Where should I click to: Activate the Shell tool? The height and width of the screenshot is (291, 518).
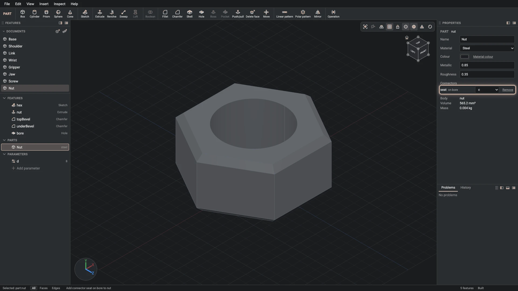(189, 14)
